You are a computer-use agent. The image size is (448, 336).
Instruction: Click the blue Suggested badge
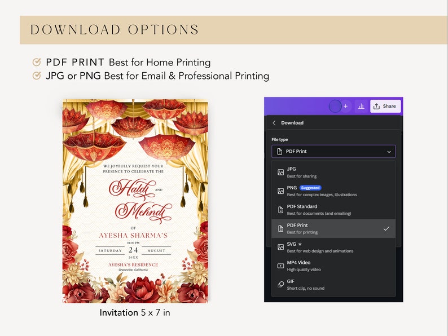point(310,188)
